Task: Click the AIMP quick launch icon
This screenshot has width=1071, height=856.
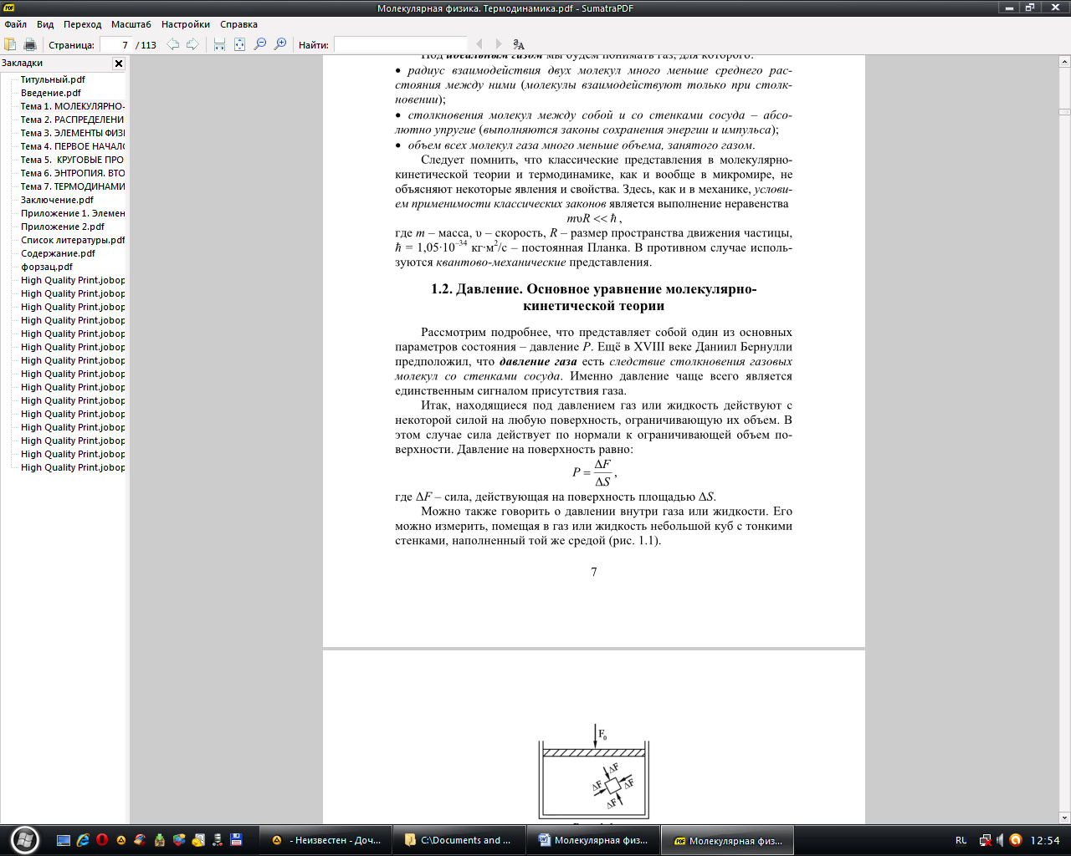Action: [x=121, y=840]
